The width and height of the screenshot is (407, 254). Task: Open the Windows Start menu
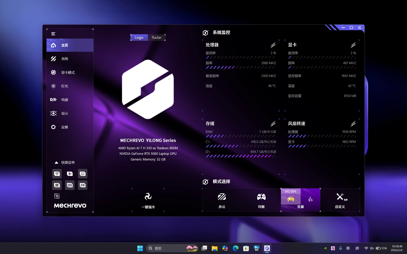click(x=140, y=248)
